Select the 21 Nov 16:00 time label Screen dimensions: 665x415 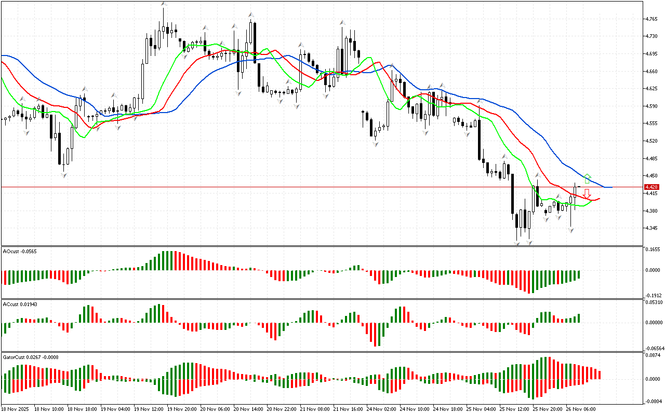[x=348, y=409]
